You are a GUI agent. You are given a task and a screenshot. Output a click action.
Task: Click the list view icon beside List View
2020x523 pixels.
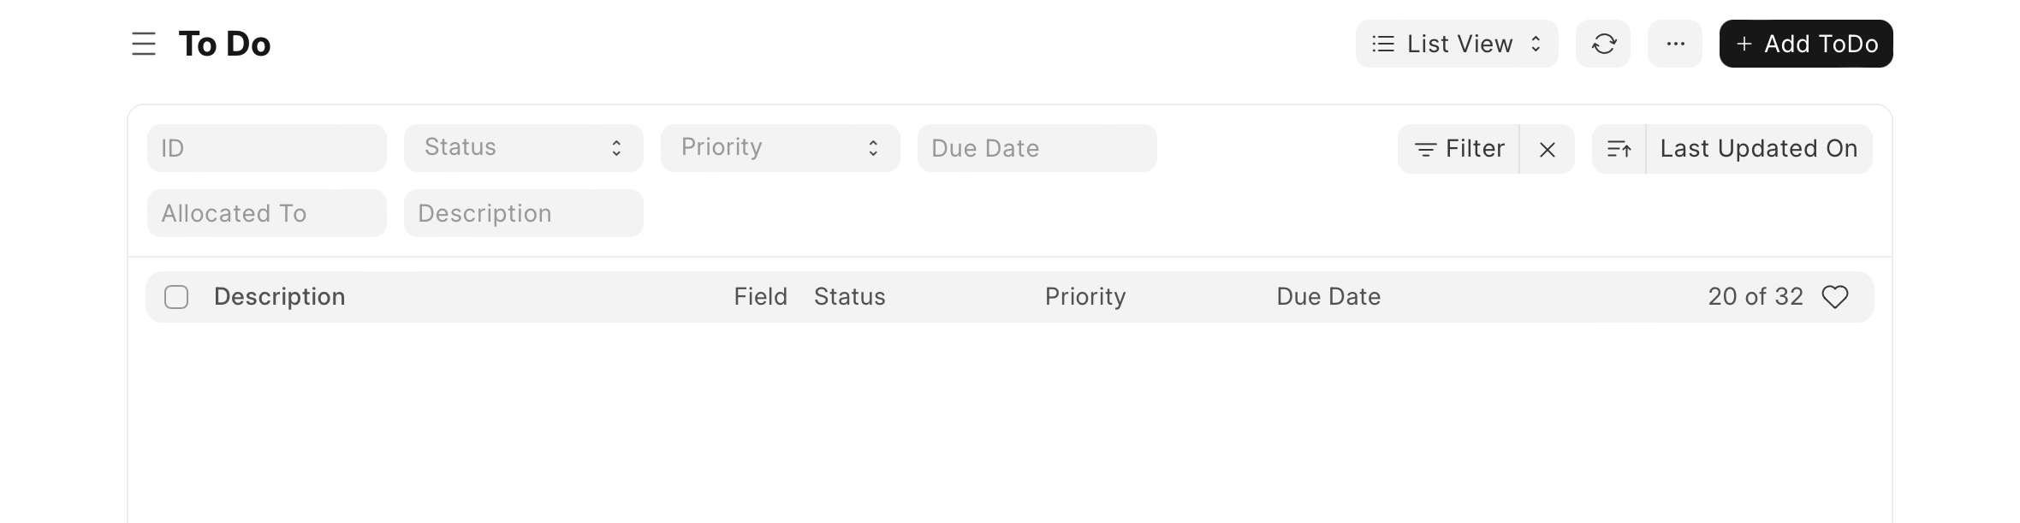[1384, 44]
